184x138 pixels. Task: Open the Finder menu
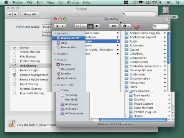pos(18,2)
